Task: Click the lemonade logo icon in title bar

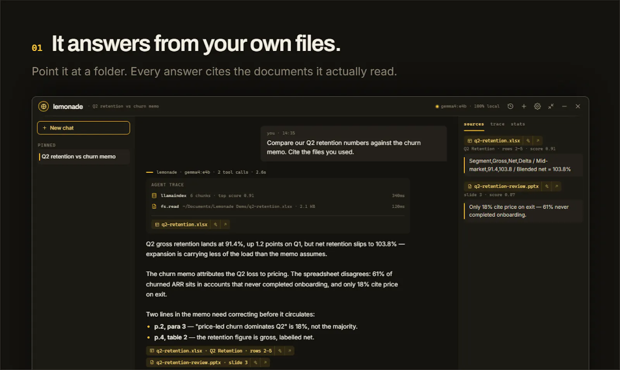Action: [43, 106]
